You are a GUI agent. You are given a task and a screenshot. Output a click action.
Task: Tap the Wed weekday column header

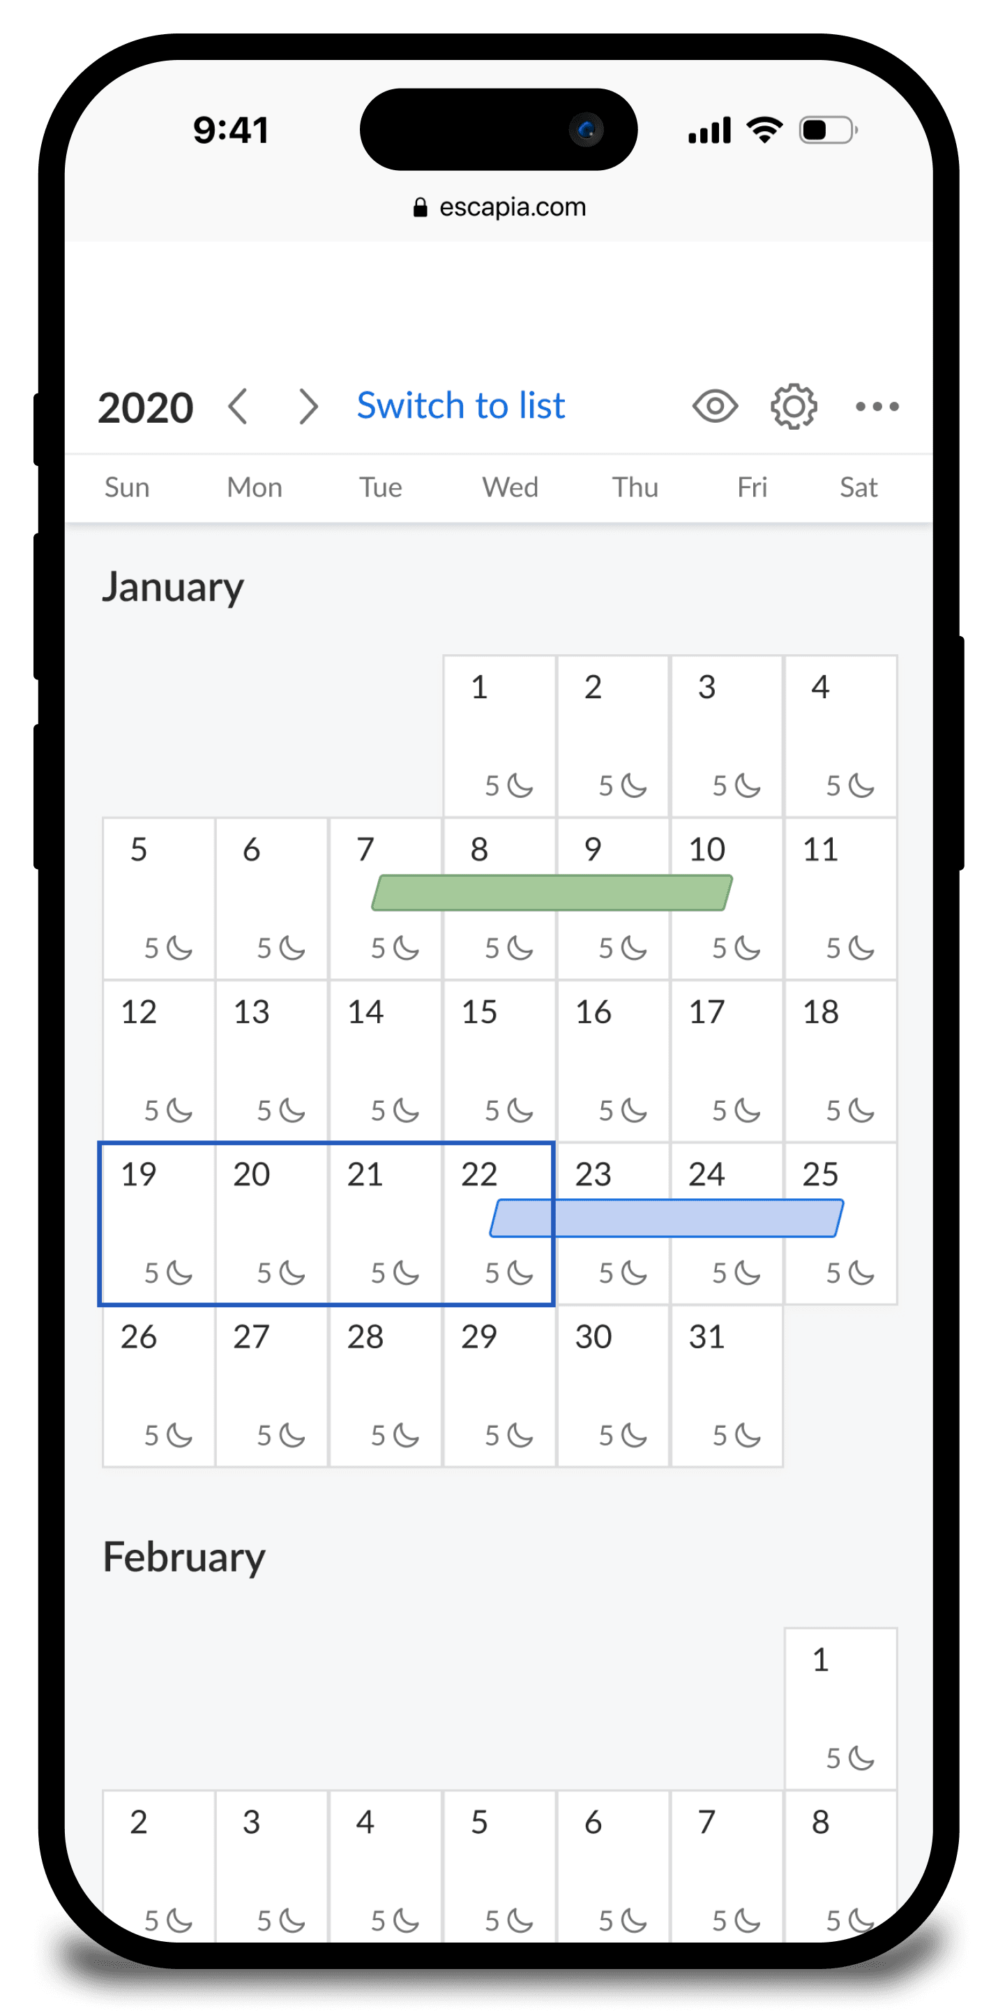click(x=511, y=488)
